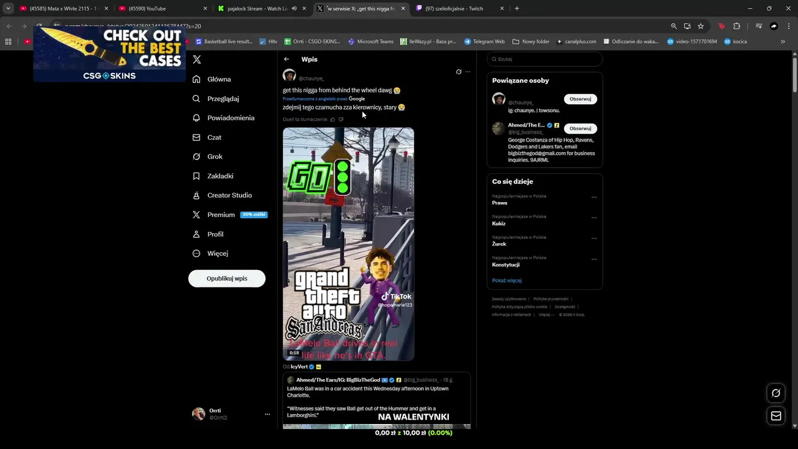This screenshot has width=798, height=449.
Task: Open Powiadomienia notifications
Action: tap(223, 118)
